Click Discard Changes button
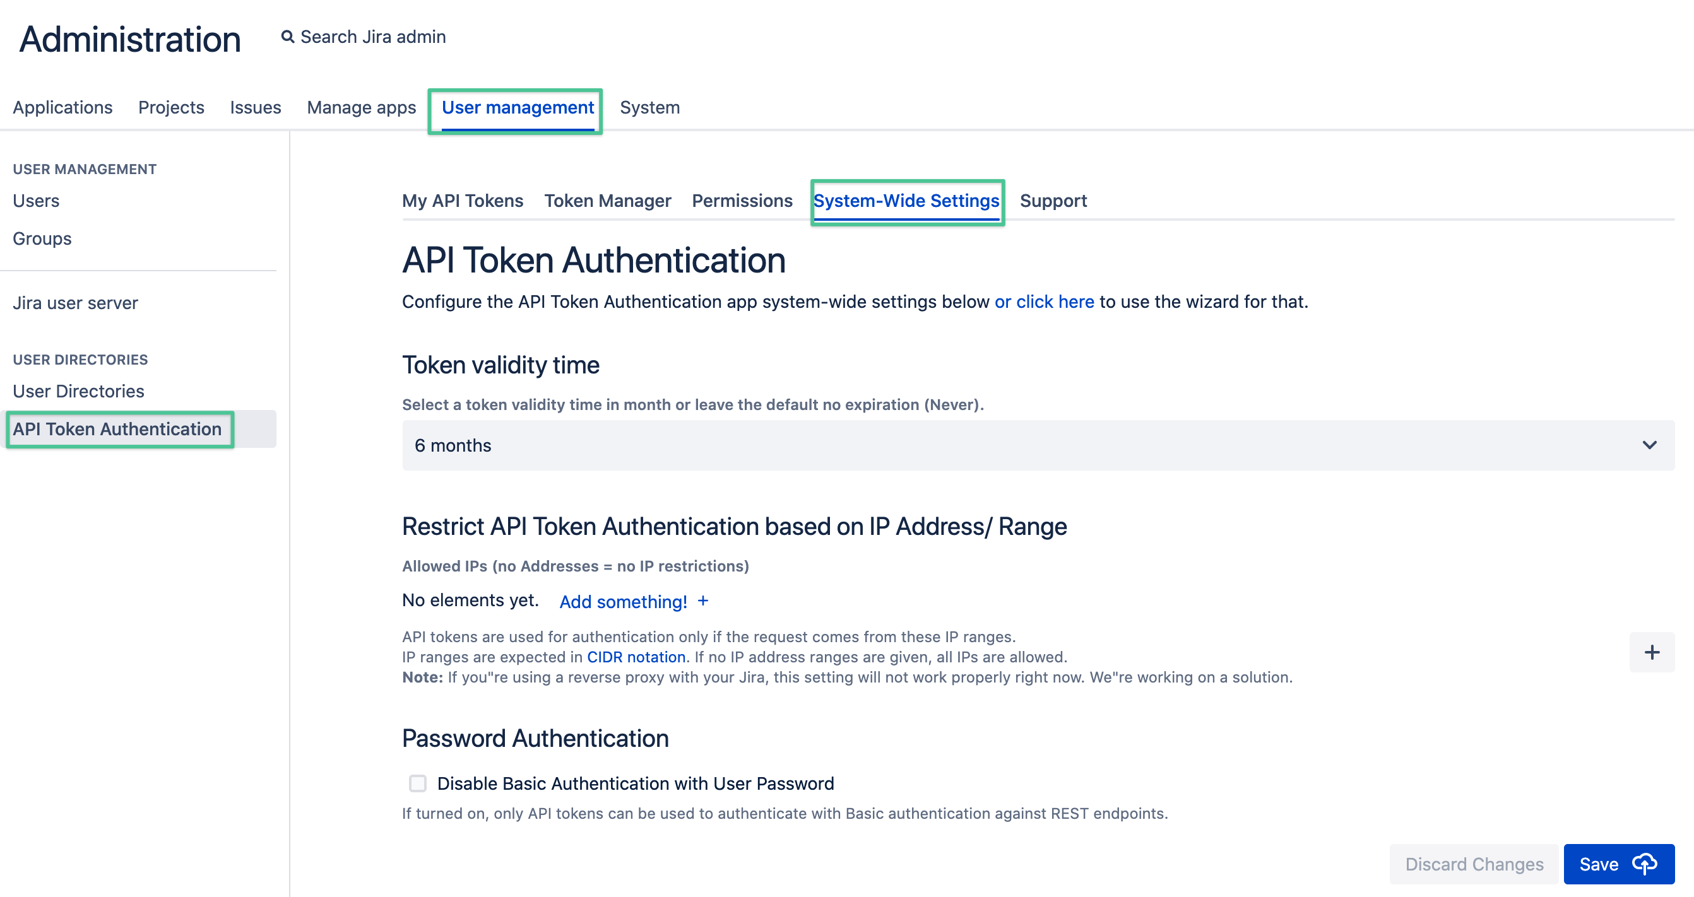1694x897 pixels. click(x=1474, y=864)
